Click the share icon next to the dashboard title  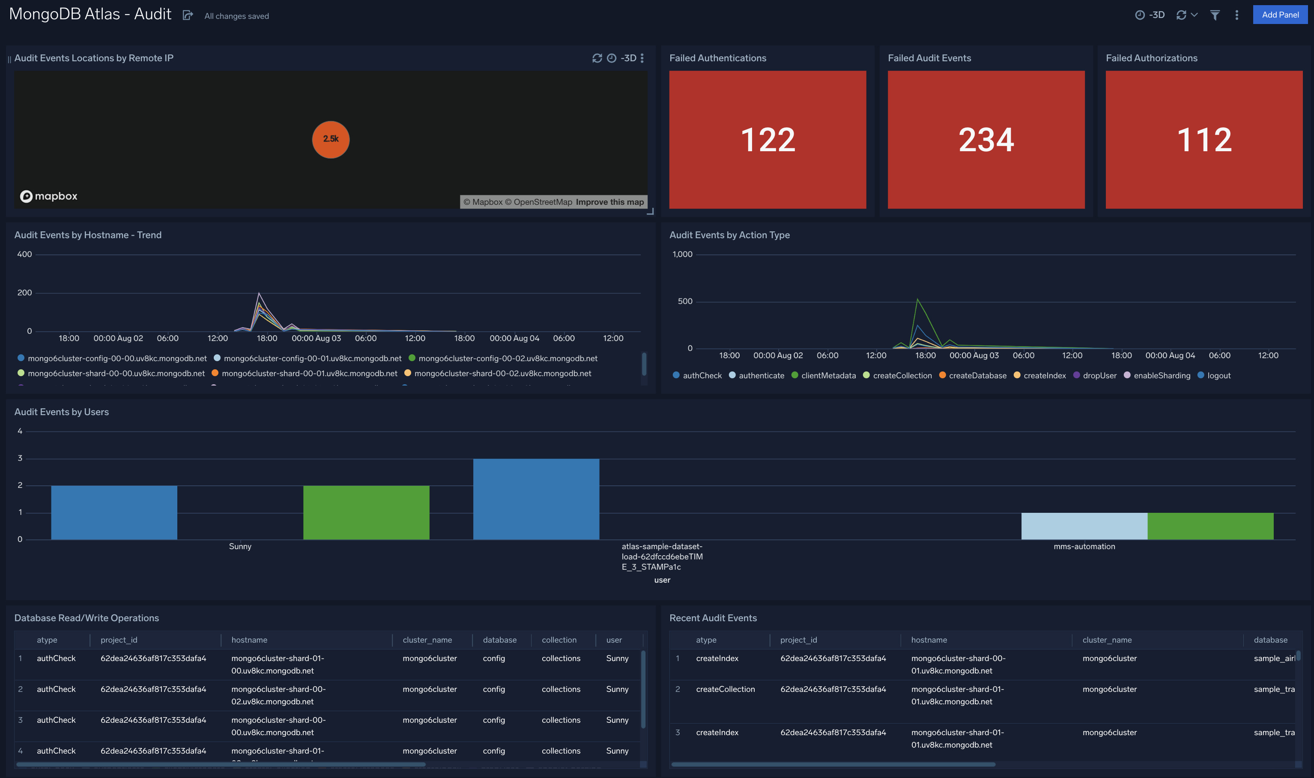click(x=188, y=15)
